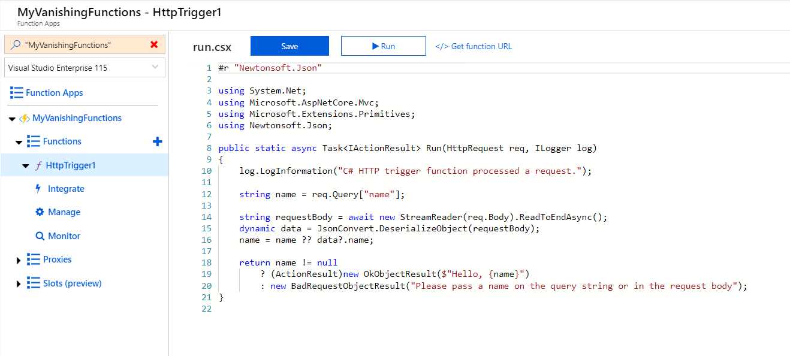This screenshot has height=356, width=790.
Task: Click the Integrate lightning bolt icon
Action: [39, 189]
